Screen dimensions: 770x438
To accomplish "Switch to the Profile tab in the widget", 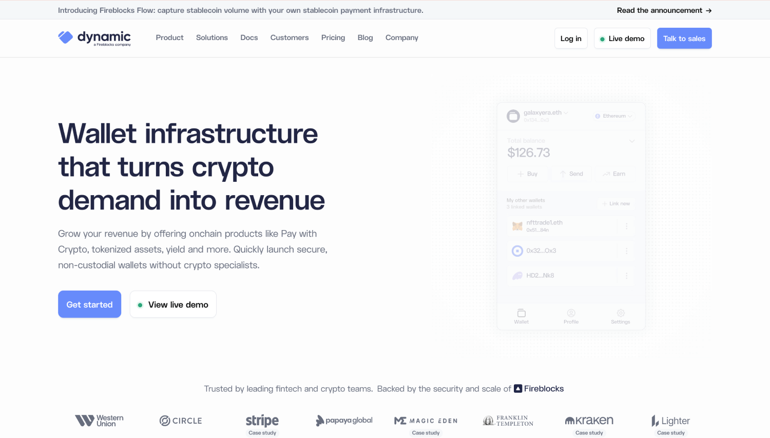I will [571, 316].
